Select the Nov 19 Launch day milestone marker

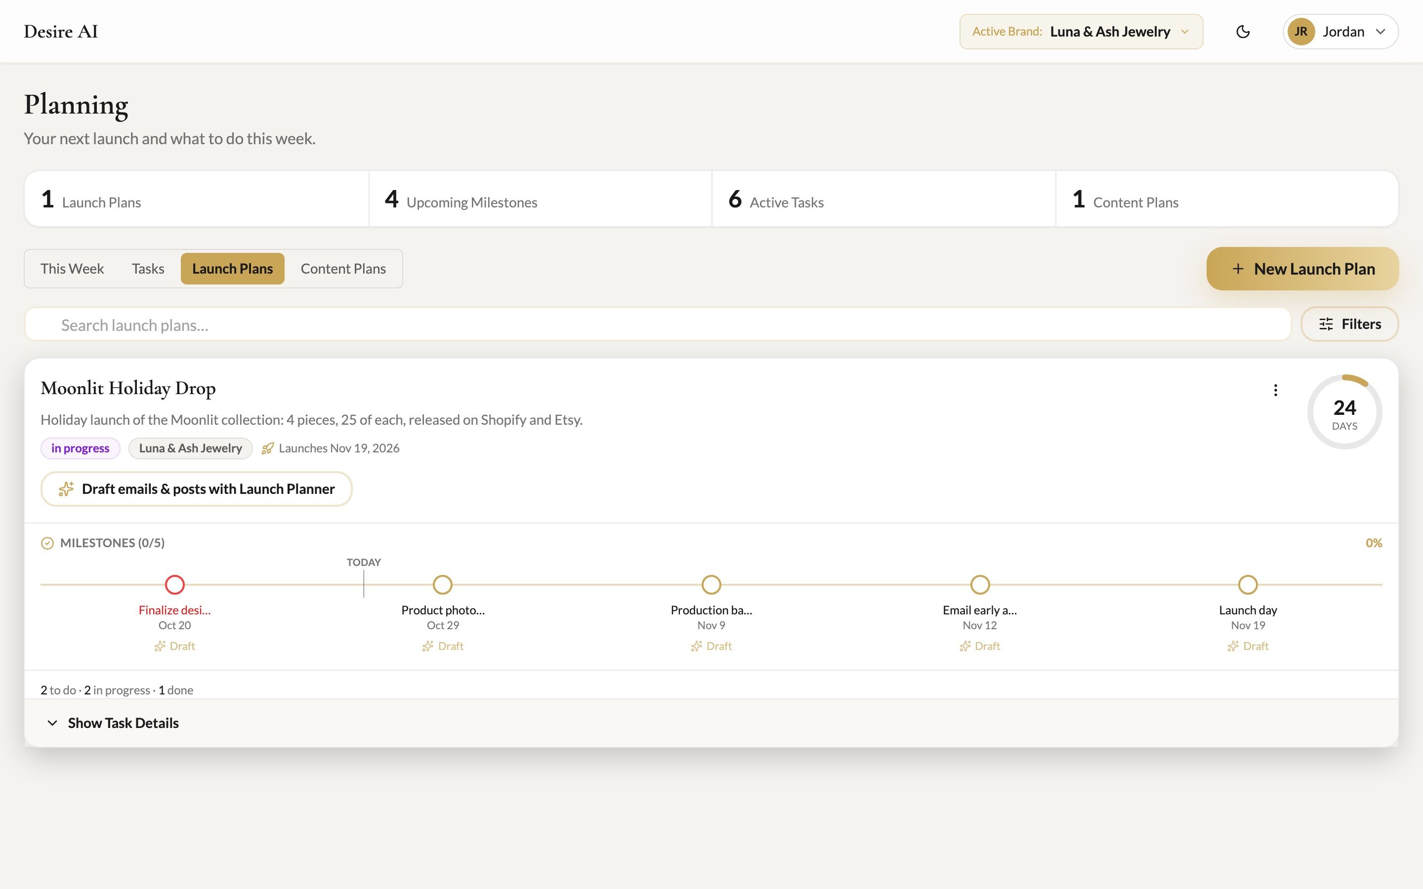pyautogui.click(x=1248, y=585)
